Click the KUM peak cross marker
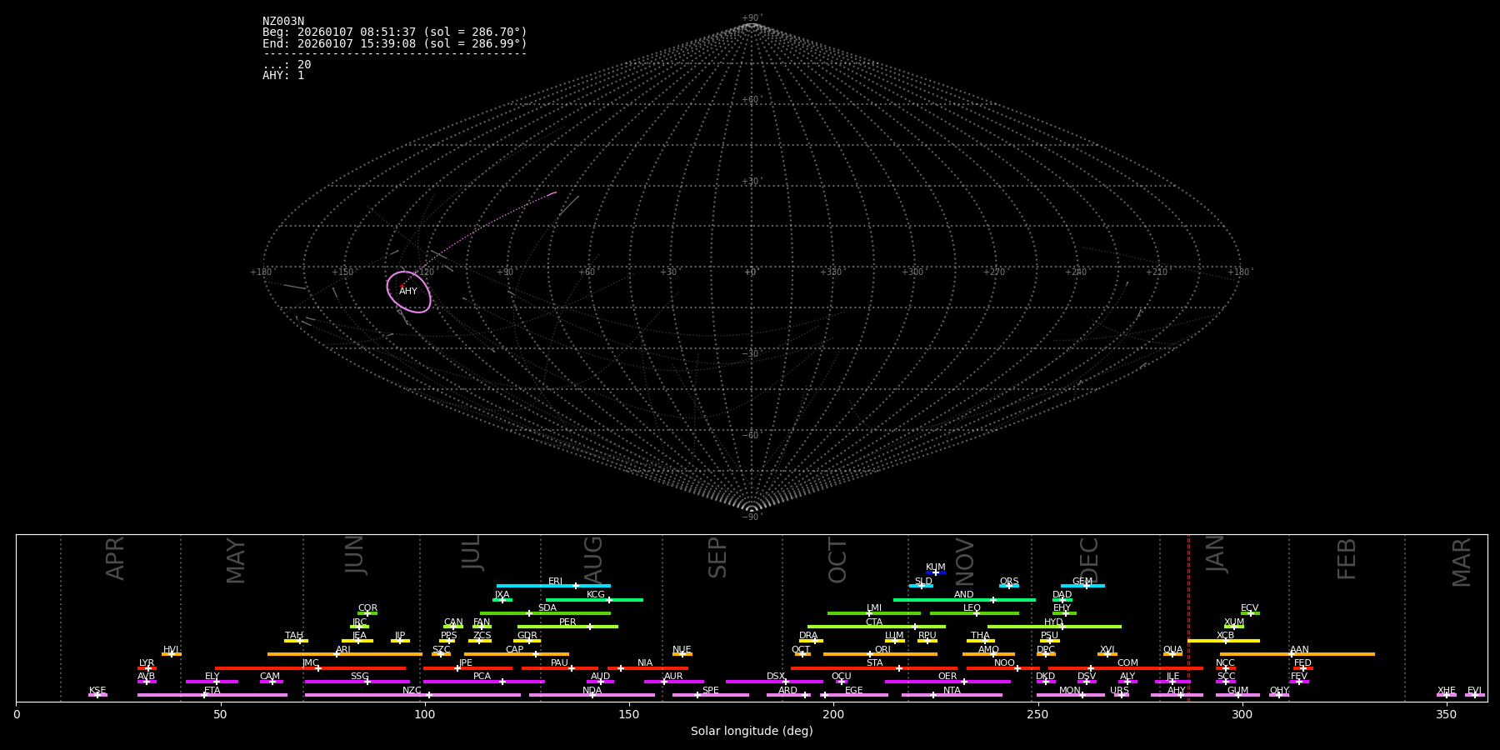The height and width of the screenshot is (750, 1500). pyautogui.click(x=935, y=572)
